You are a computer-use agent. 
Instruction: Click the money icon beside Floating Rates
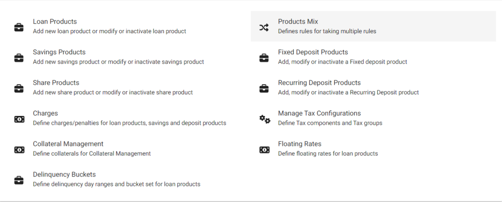264,150
